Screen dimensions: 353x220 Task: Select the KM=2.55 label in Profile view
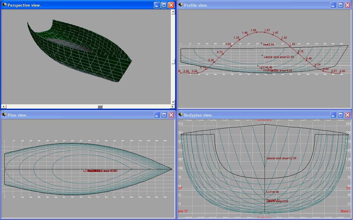(x=269, y=44)
